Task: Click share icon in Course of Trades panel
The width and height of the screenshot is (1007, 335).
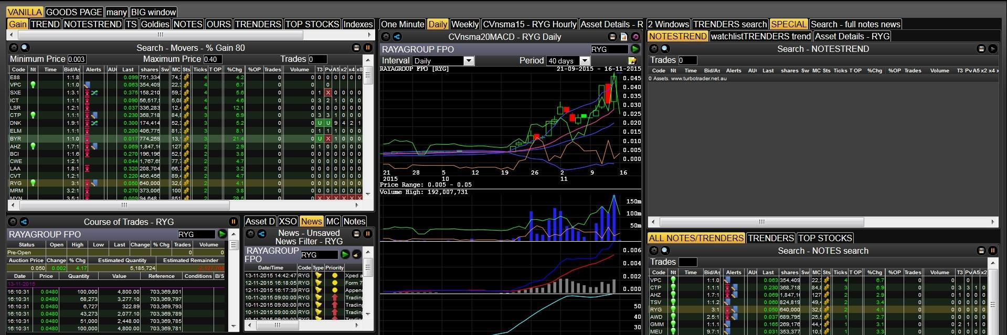Action: (x=24, y=222)
